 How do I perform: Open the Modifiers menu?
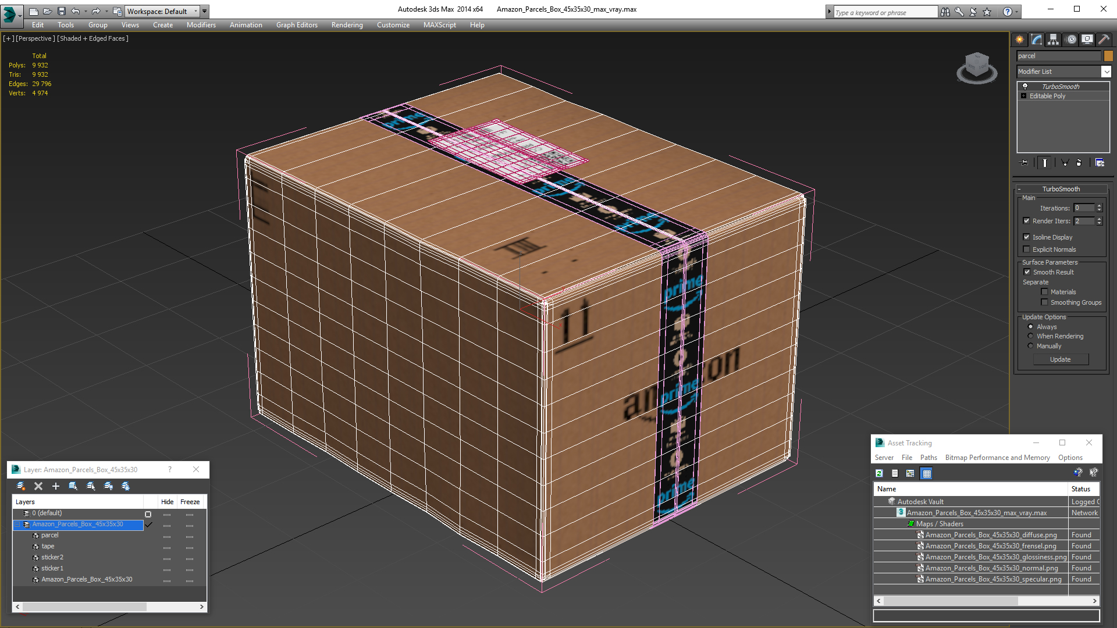tap(201, 25)
